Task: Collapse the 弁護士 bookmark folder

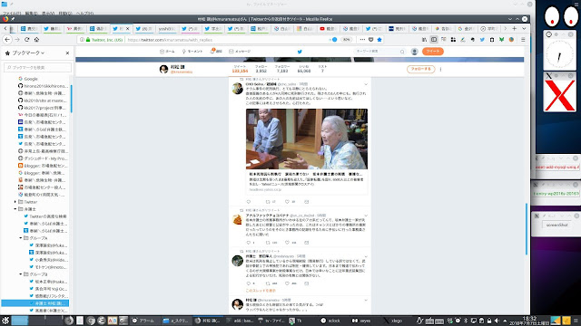Action: pyautogui.click(x=15, y=209)
